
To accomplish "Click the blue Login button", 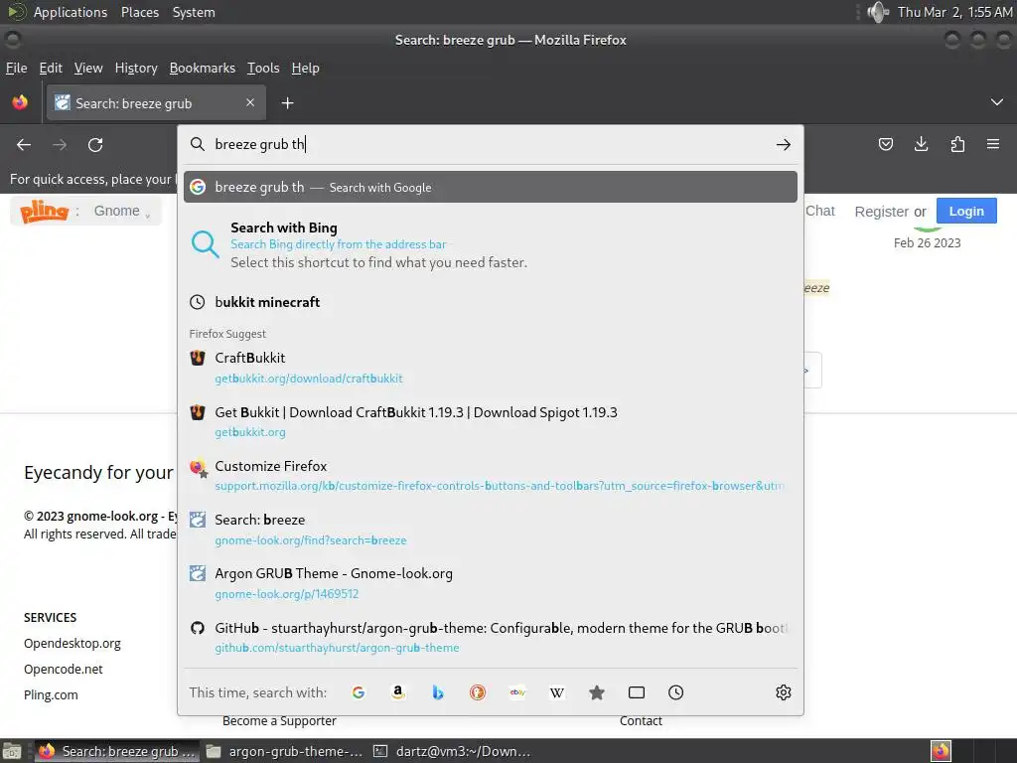I will click(966, 211).
